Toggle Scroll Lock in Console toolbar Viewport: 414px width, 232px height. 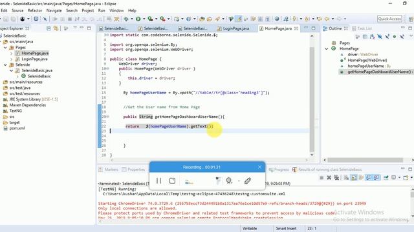tap(354, 178)
